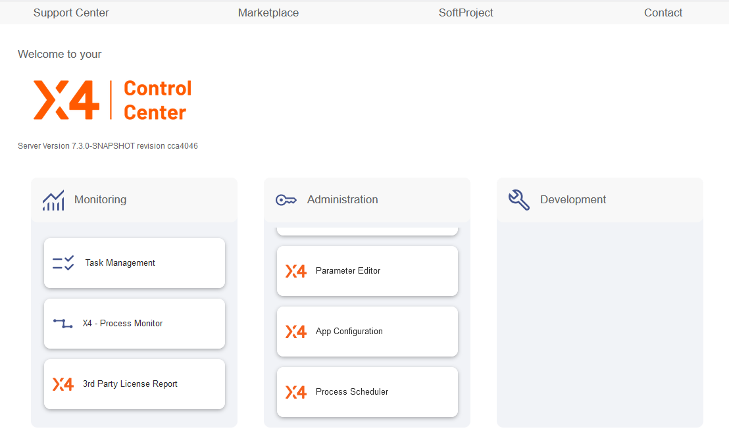Select Marketplace in the top bar

click(x=268, y=12)
